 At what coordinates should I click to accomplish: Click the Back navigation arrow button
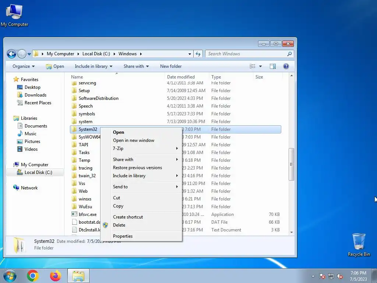(11, 54)
